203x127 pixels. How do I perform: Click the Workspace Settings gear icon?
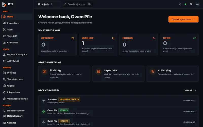(4, 99)
